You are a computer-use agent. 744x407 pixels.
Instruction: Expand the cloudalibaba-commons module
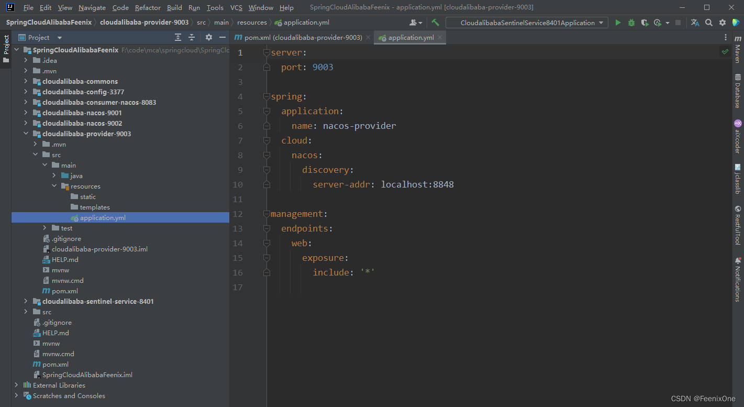point(26,81)
